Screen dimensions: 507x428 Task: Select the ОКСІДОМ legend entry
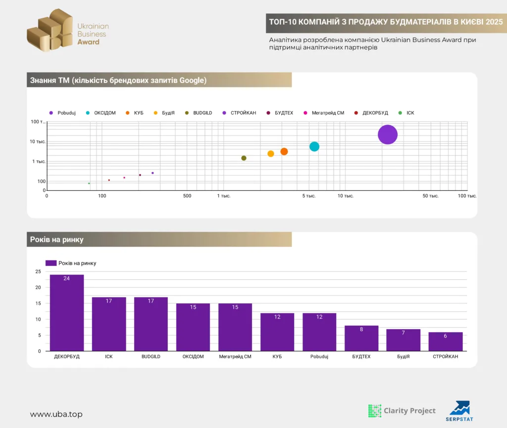[101, 113]
